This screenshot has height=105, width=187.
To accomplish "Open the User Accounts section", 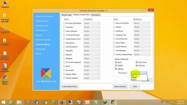I will 42,26.
